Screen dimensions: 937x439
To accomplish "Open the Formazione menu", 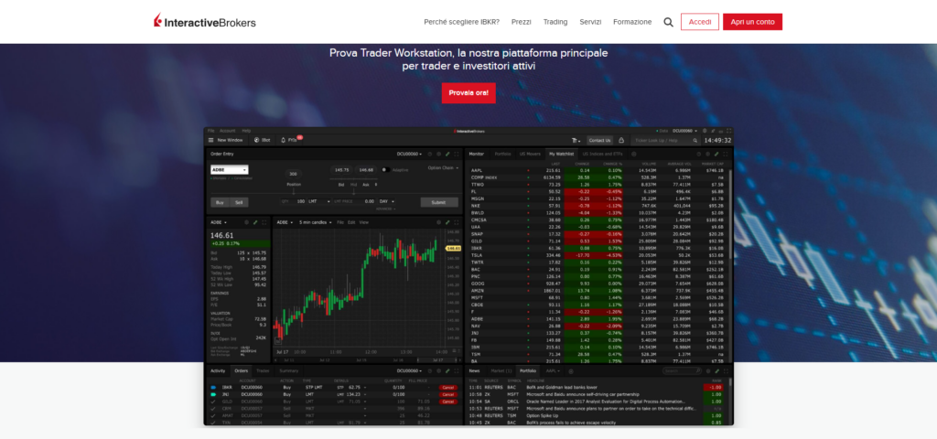I will click(x=632, y=22).
